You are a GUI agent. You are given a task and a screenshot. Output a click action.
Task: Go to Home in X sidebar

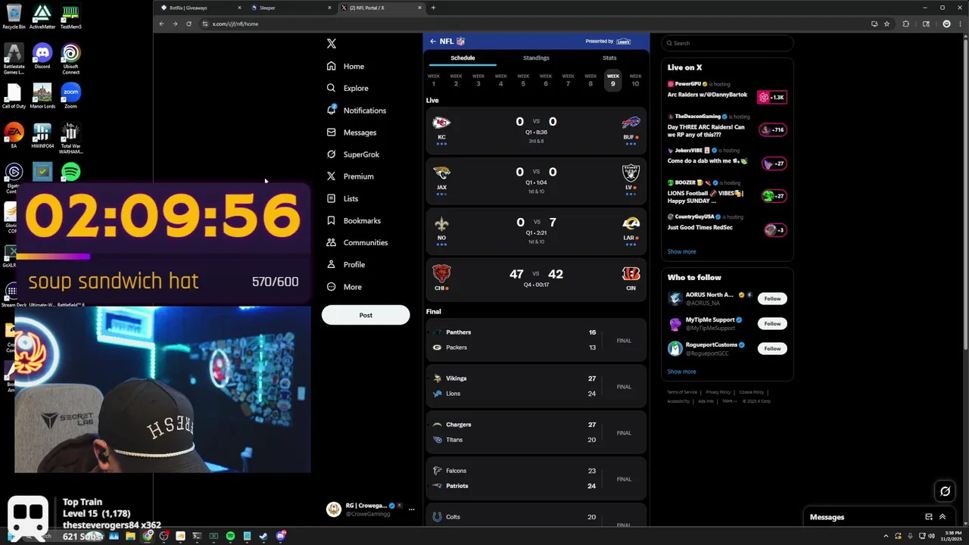coord(345,66)
